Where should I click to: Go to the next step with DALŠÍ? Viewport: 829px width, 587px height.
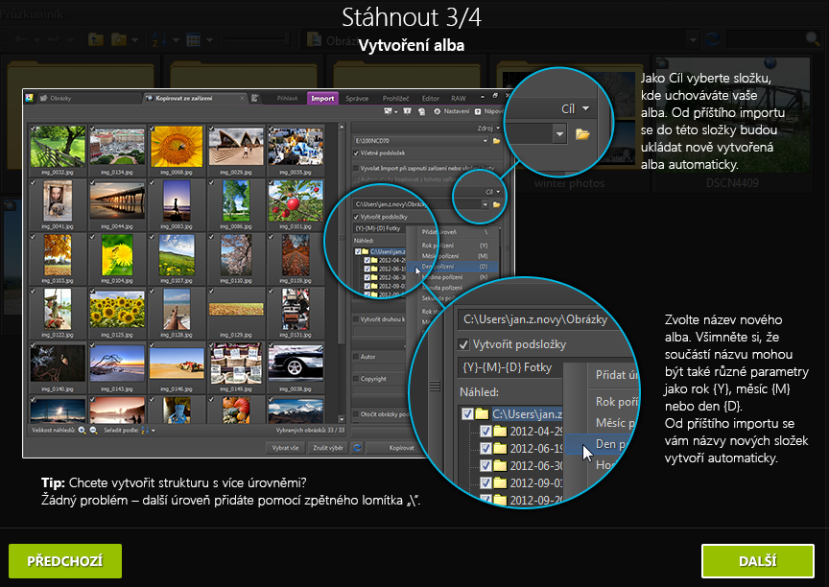pyautogui.click(x=758, y=560)
